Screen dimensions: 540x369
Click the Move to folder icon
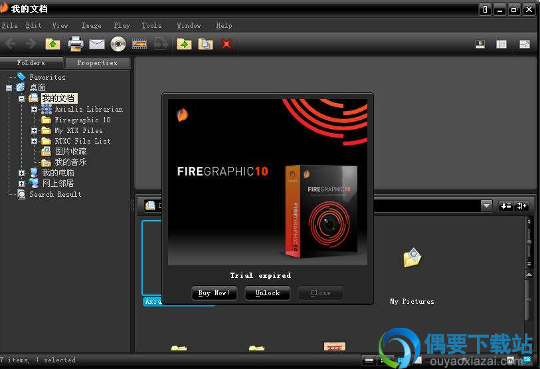tap(184, 44)
